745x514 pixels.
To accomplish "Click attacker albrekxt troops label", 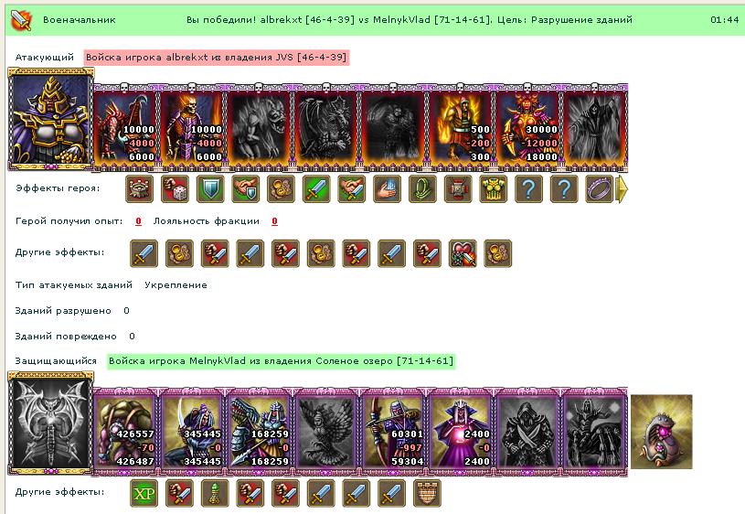I will [216, 58].
